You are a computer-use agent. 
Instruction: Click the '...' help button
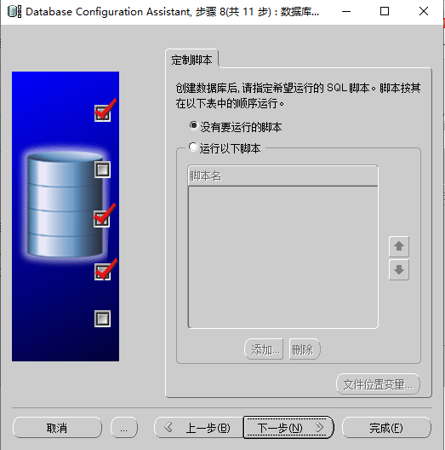click(x=123, y=428)
